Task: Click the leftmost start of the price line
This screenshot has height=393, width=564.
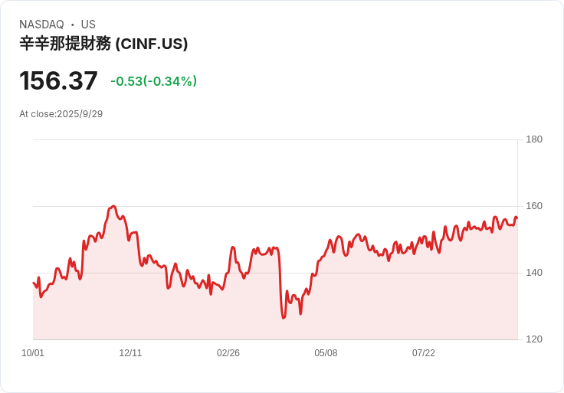Action: 33,283
